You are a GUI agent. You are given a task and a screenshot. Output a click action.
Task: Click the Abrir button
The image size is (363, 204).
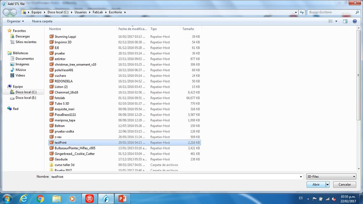pyautogui.click(x=316, y=184)
